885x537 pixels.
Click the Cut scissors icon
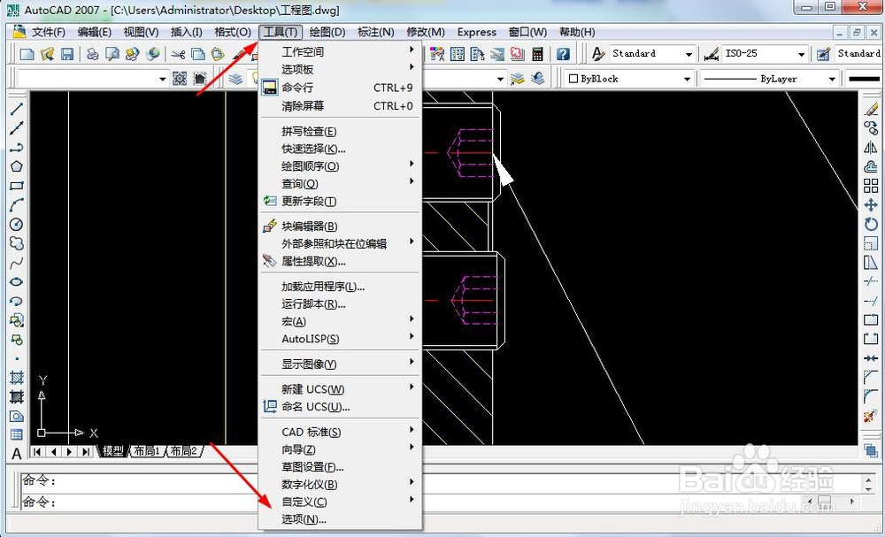coord(179,54)
